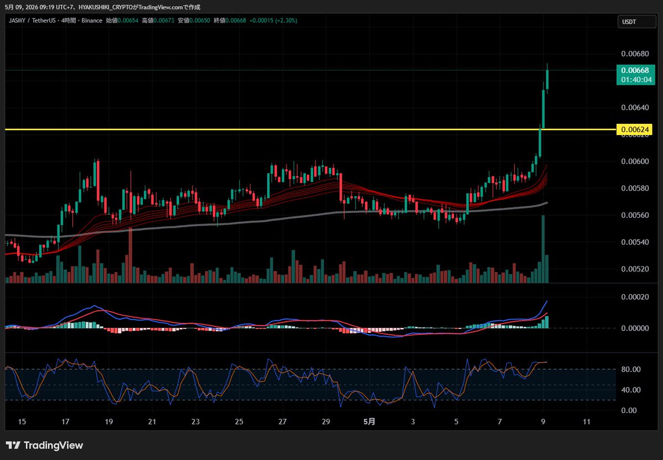Click the 0.00680 price axis label
663x460 pixels.
tap(635, 54)
